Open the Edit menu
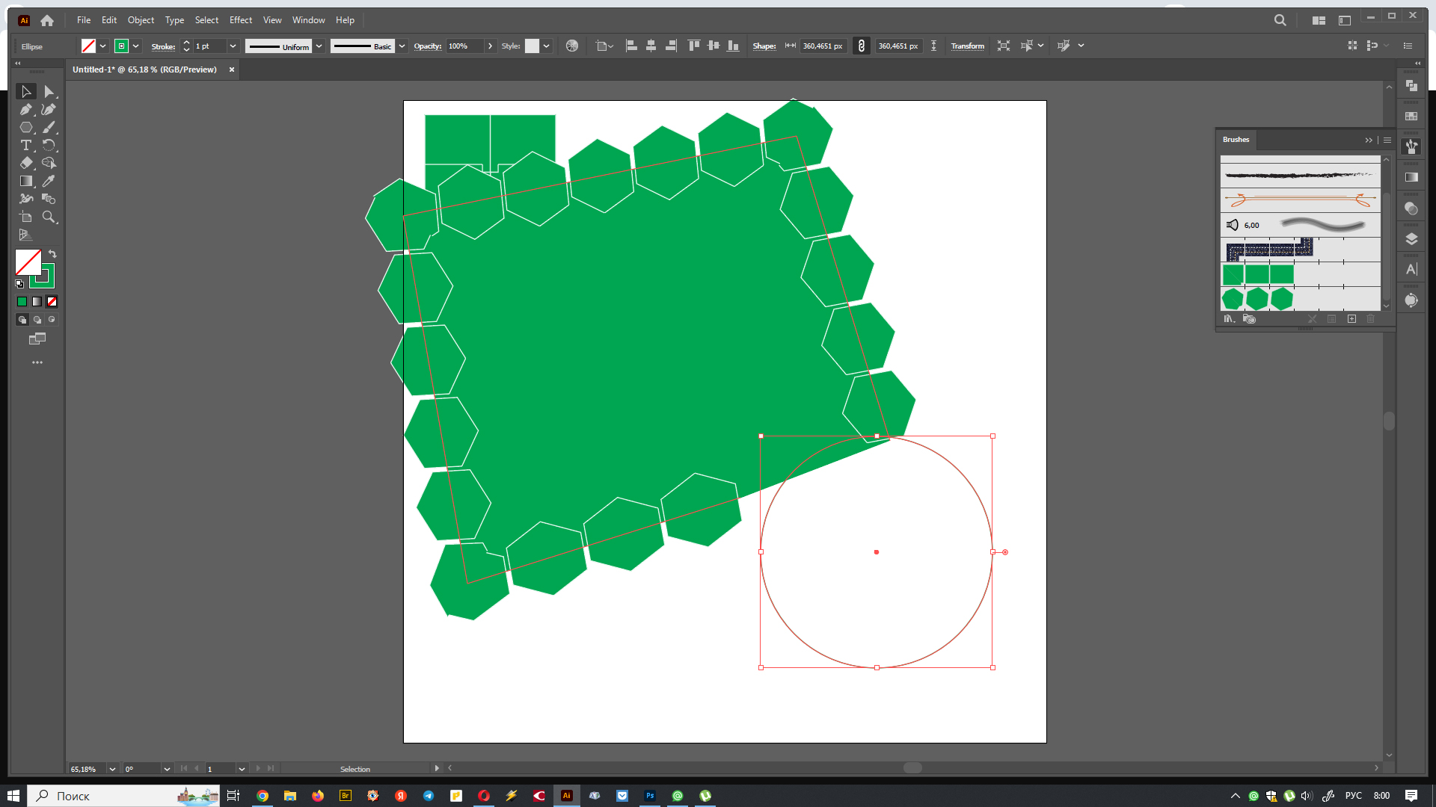Screen dimensions: 1436x807 [109, 20]
